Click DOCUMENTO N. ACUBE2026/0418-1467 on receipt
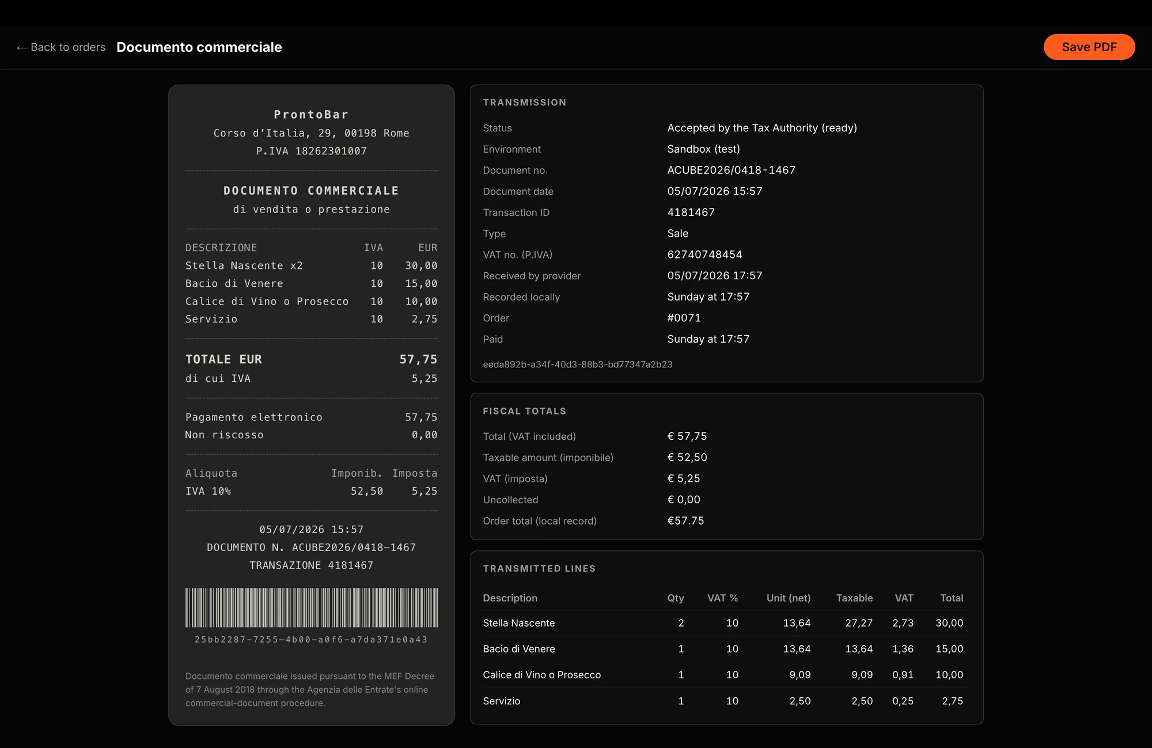Screen dimensions: 1152x748 (x=311, y=547)
